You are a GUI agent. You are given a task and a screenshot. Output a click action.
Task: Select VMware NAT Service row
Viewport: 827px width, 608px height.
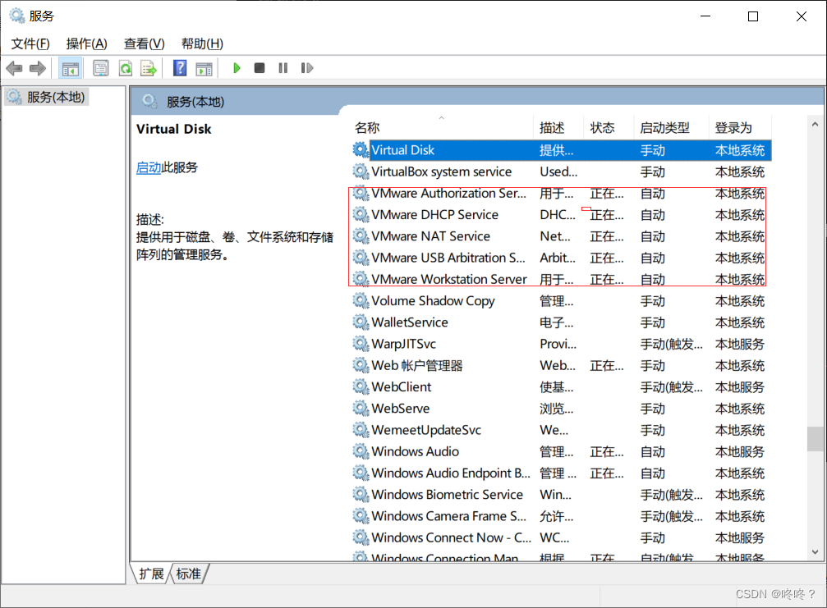click(x=561, y=236)
